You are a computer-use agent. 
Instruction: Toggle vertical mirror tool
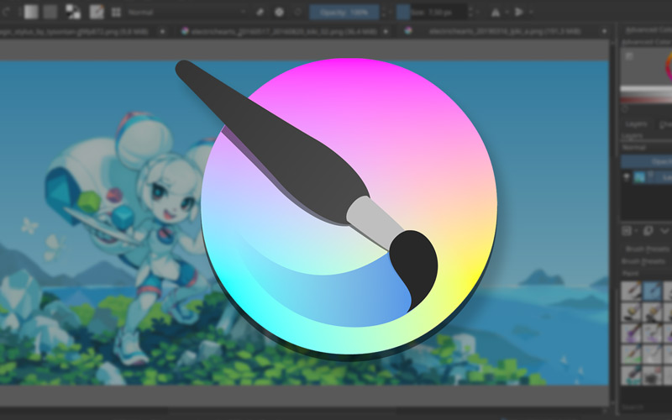click(x=519, y=12)
